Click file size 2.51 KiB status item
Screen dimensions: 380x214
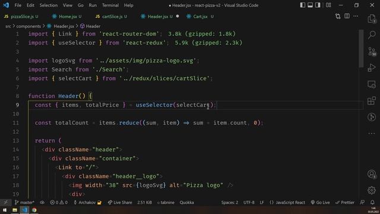point(145,202)
